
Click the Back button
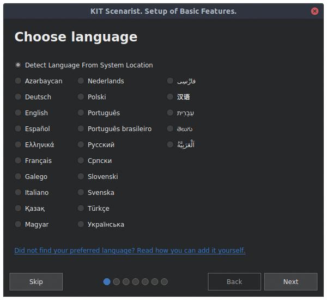pos(234,281)
